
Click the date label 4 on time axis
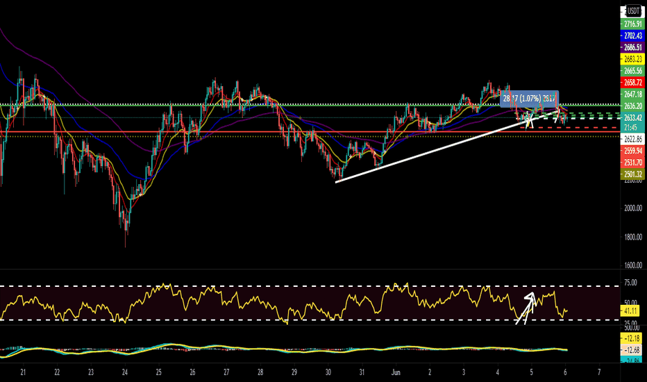pos(498,372)
